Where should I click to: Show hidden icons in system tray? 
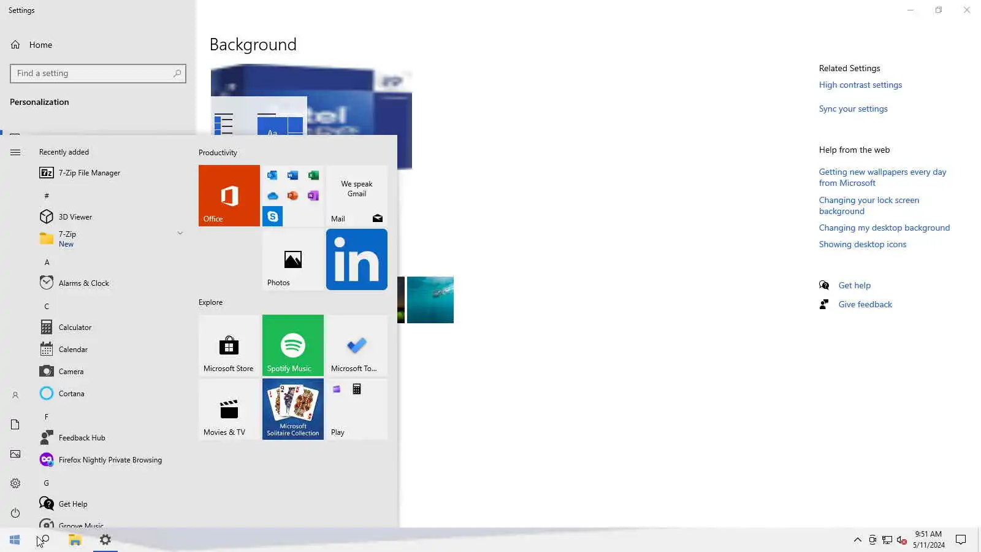click(857, 540)
